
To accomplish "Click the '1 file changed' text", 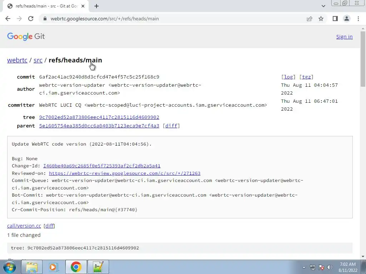I will point(24,235).
